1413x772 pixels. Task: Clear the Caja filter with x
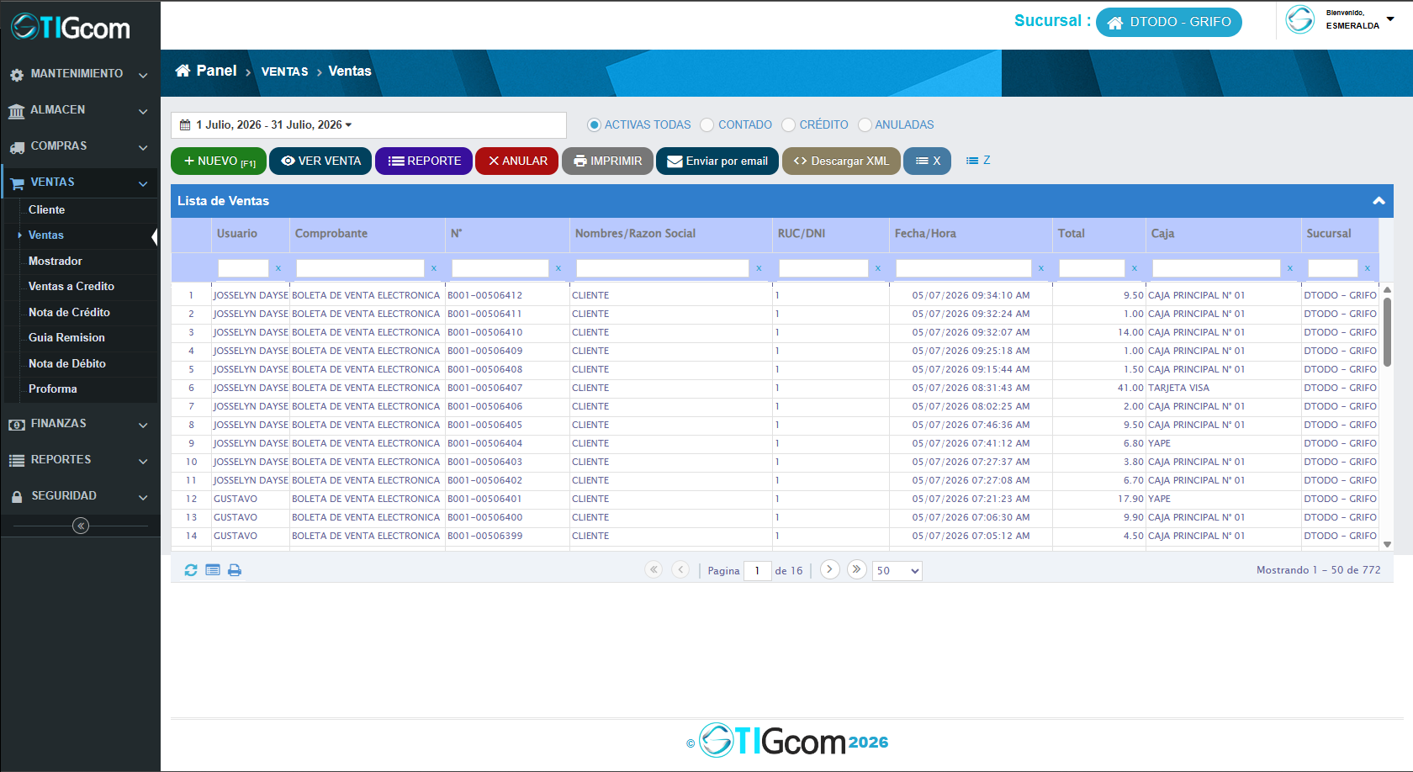point(1290,268)
